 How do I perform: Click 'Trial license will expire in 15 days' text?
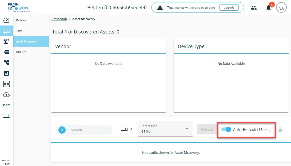191,8
